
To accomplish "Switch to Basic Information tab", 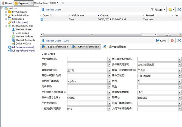I will 55,47.
